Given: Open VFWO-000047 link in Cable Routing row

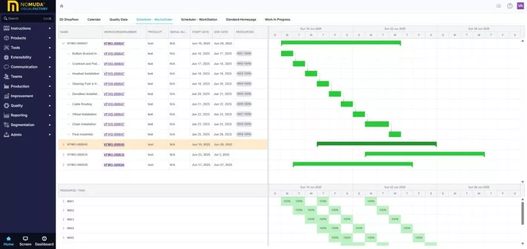Looking at the screenshot, I should (114, 104).
